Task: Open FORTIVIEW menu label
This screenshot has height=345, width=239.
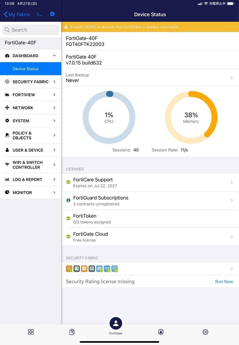Action: tap(24, 95)
